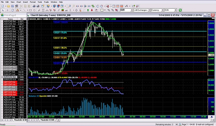The width and height of the screenshot is (216, 126).
Task: Open the Trade menu
Action: pos(46,2)
